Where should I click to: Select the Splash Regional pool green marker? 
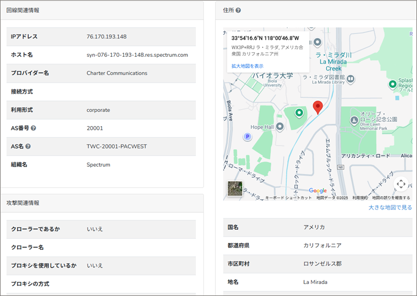point(393,84)
